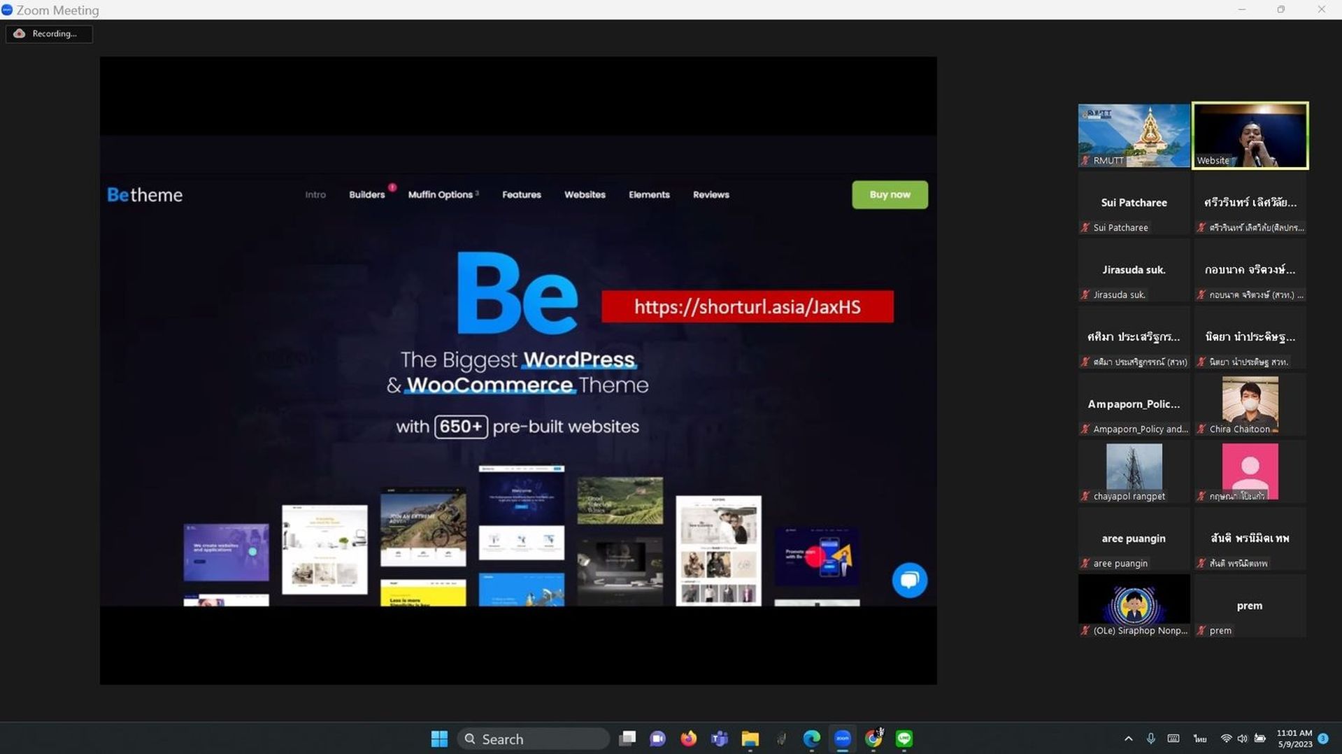Image resolution: width=1342 pixels, height=754 pixels.
Task: Click the white furniture website thumbnail
Action: tap(324, 550)
